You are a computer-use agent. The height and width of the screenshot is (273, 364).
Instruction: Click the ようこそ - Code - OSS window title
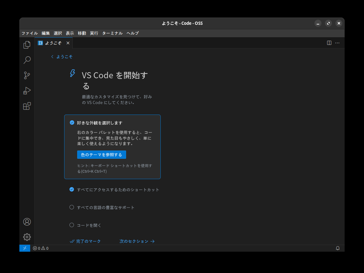(x=182, y=23)
